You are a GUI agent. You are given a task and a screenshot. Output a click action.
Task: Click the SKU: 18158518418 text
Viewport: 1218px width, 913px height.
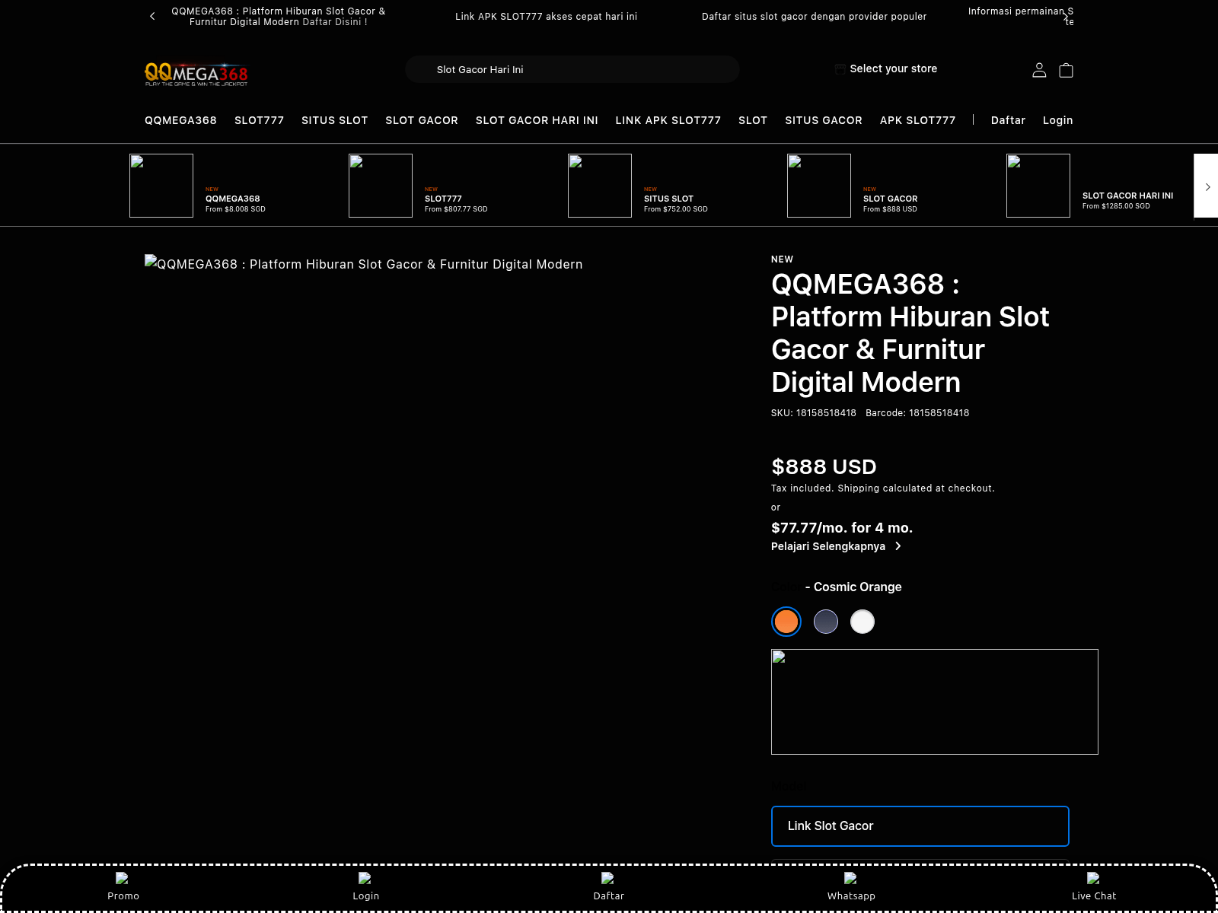point(814,413)
